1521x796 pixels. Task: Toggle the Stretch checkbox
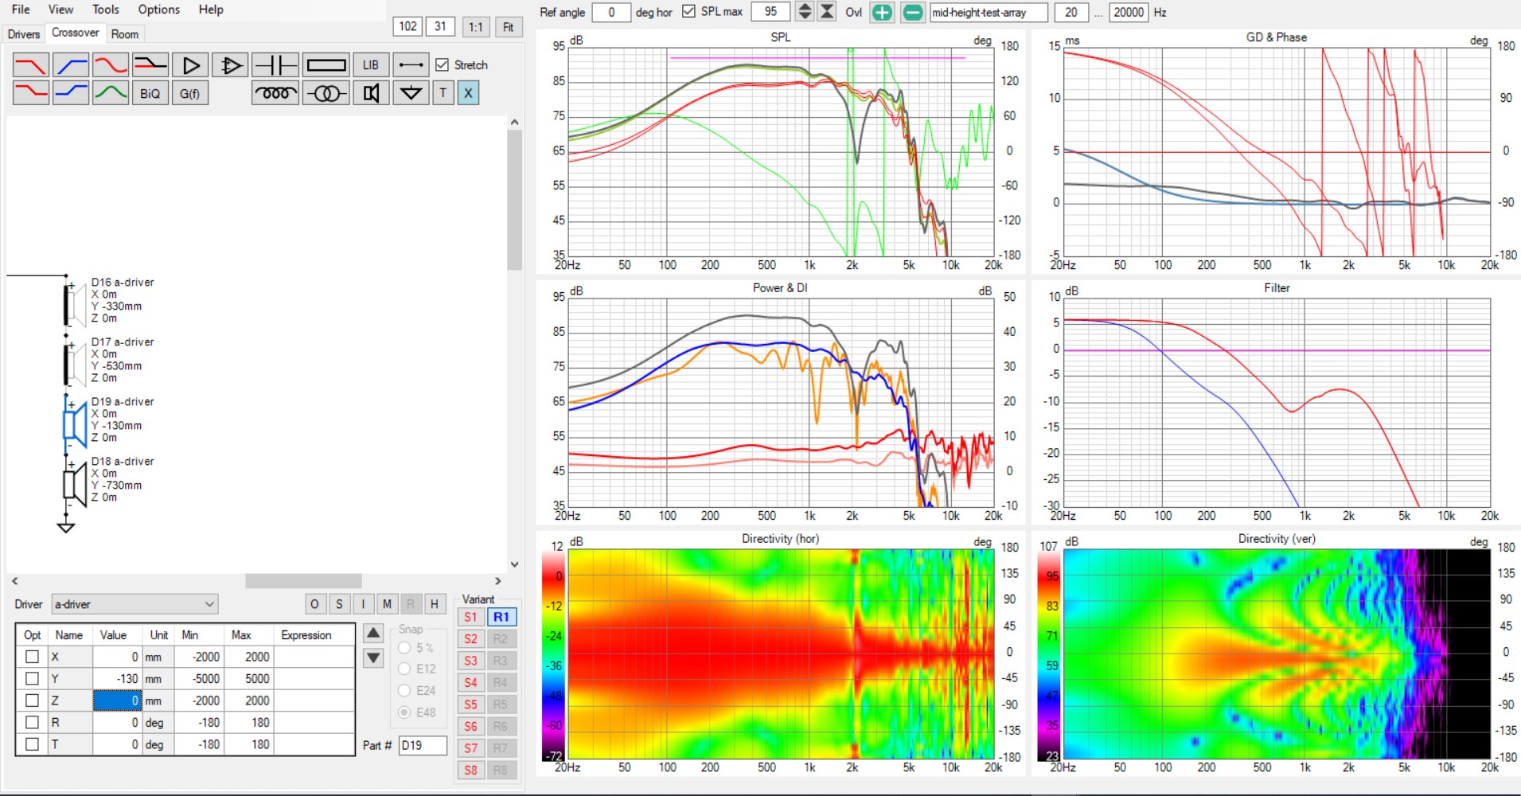click(442, 65)
